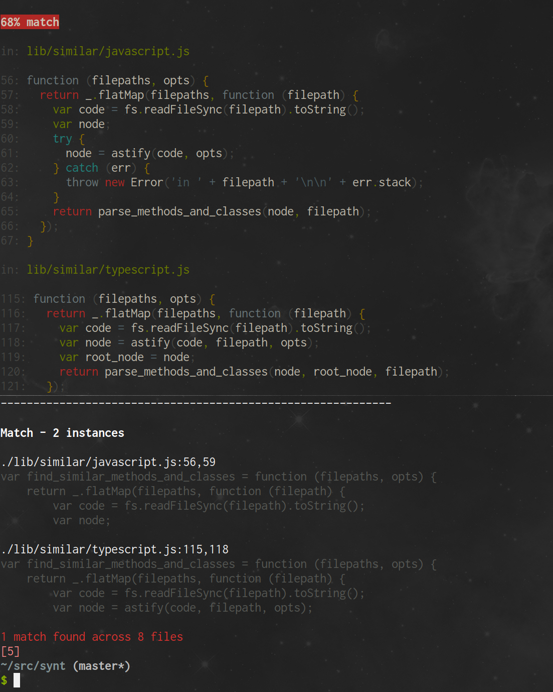Click the '68% match' highlighted label
This screenshot has height=692, width=553.
tap(30, 22)
